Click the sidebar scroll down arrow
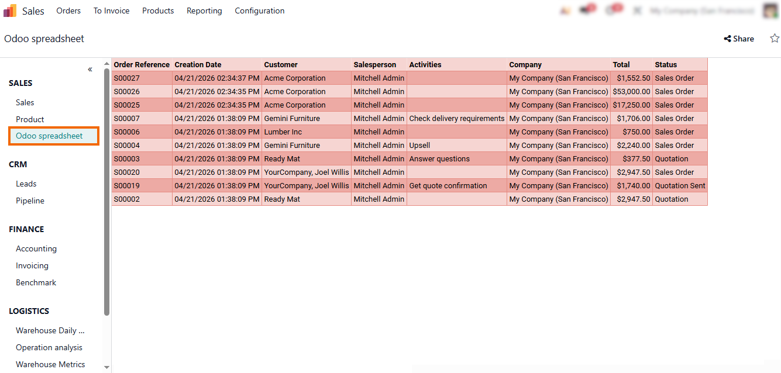 click(106, 367)
